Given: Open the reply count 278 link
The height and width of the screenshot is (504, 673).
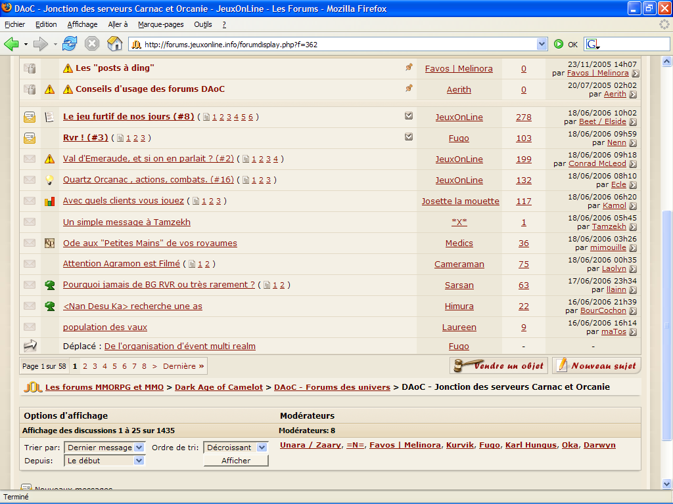Looking at the screenshot, I should click(x=524, y=117).
